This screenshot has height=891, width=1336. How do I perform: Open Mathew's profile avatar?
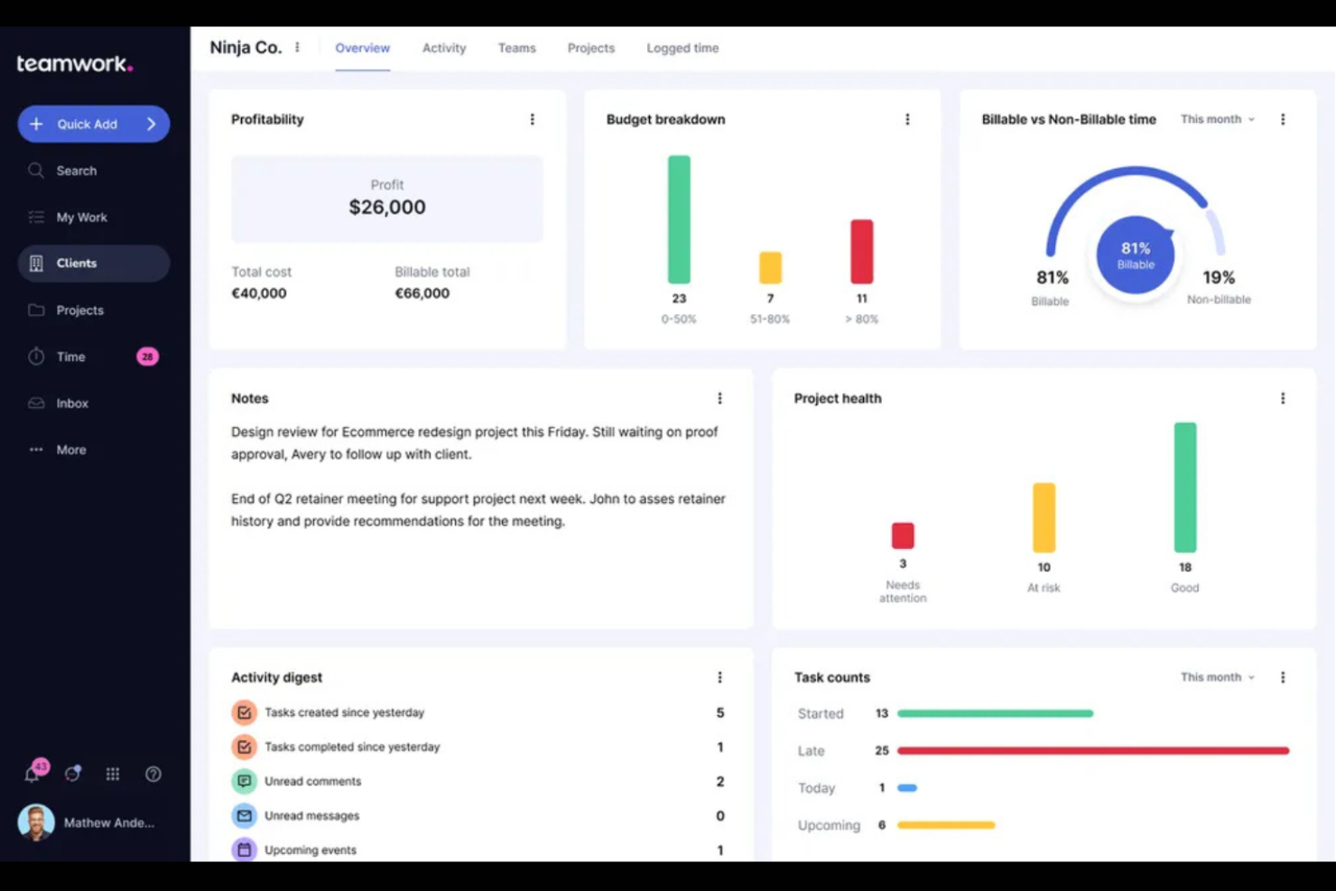coord(36,822)
